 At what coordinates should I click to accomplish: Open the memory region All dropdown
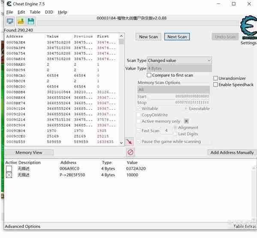tap(173, 90)
